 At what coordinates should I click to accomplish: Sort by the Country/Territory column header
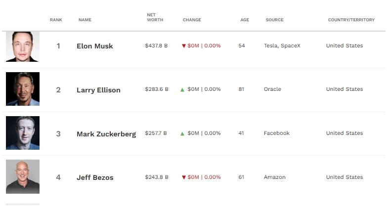coord(351,20)
